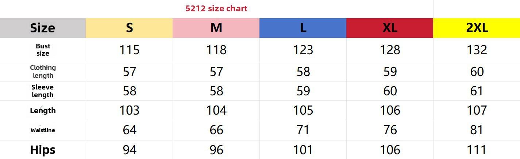Viewport: 520px width, 159px height.
Task: Click the hips value 111 for 2XL
Action: point(477,150)
